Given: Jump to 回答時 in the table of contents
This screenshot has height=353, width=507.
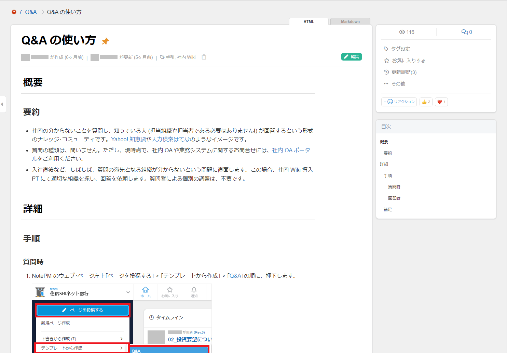Looking at the screenshot, I should pos(394,198).
